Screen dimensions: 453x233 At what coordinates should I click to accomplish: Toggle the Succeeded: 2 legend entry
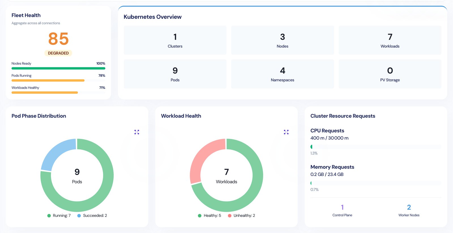pos(92,215)
